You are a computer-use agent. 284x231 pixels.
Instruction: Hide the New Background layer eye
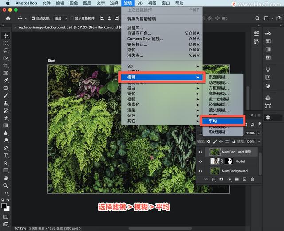[x=200, y=171]
